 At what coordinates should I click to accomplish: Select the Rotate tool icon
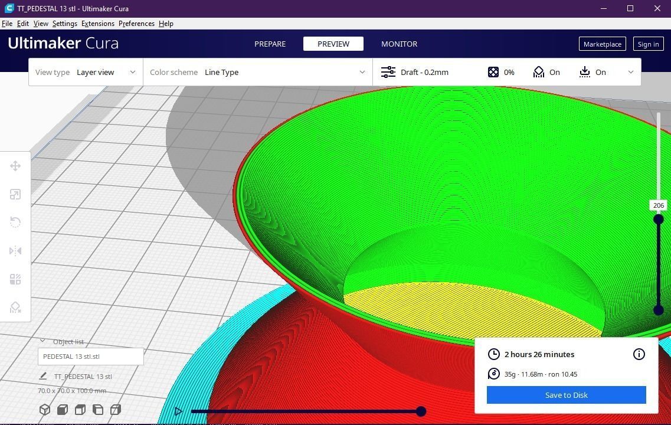click(x=15, y=223)
